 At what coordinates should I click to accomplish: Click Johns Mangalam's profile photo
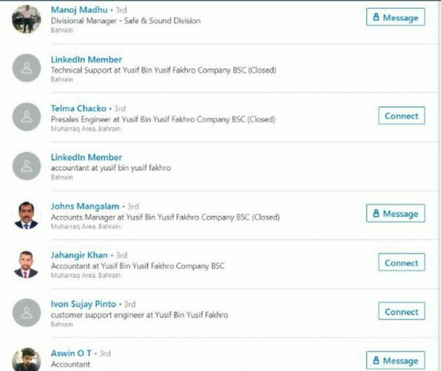click(x=26, y=215)
